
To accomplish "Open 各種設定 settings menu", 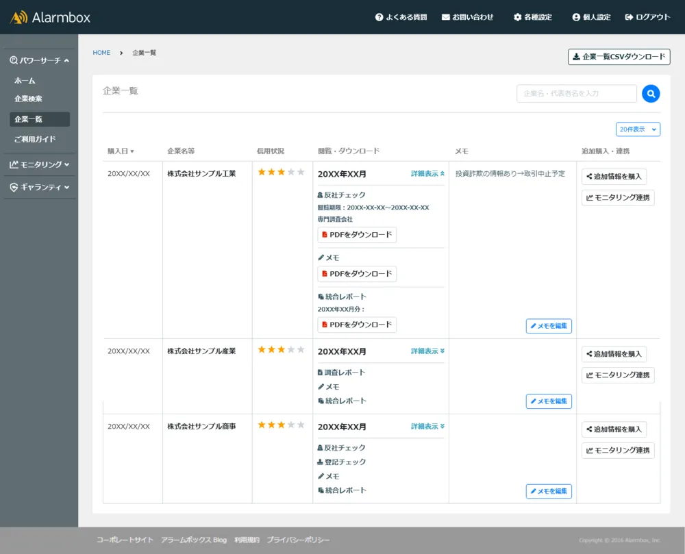I will point(532,17).
